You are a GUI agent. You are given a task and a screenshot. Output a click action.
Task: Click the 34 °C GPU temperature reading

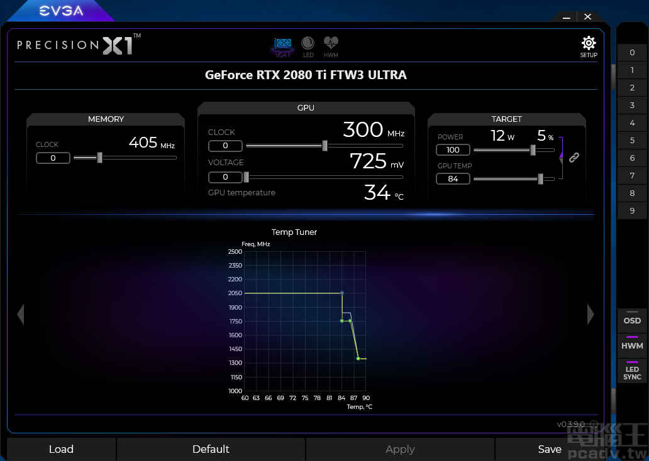click(384, 192)
